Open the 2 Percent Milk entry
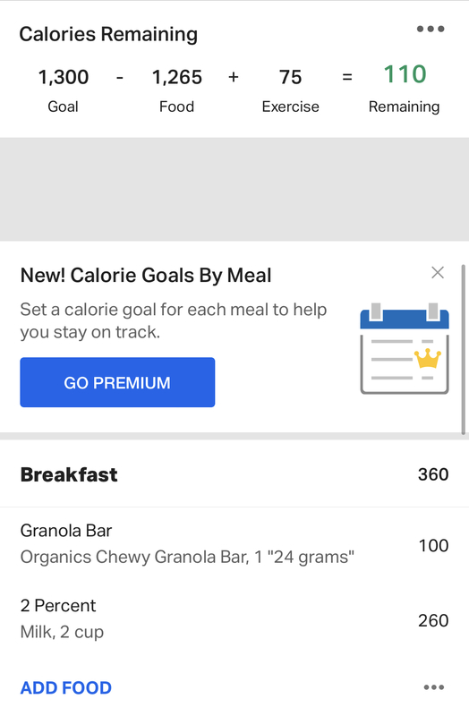 tap(234, 619)
